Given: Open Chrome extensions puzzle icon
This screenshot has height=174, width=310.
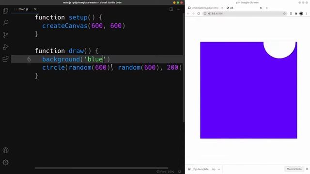Looking at the screenshot, I should (296, 14).
